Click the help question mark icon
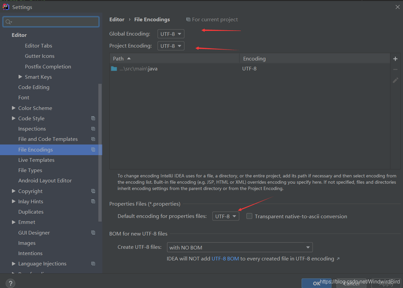The height and width of the screenshot is (288, 403). point(10,283)
